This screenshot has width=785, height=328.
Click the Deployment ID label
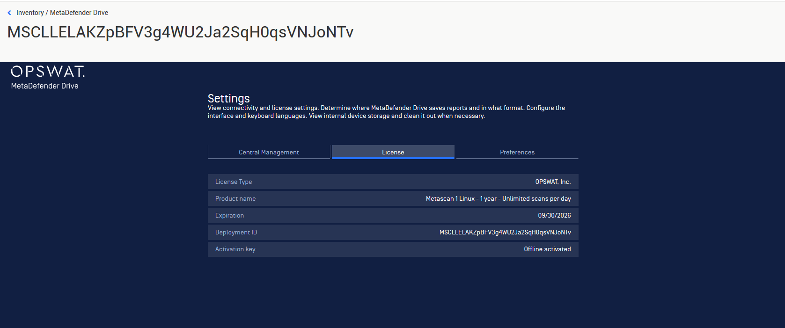tap(236, 232)
